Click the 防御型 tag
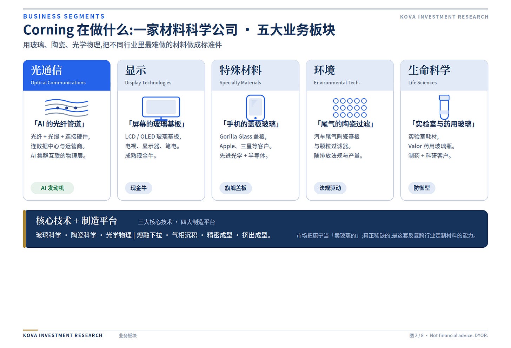The height and width of the screenshot is (348, 511). (422, 188)
